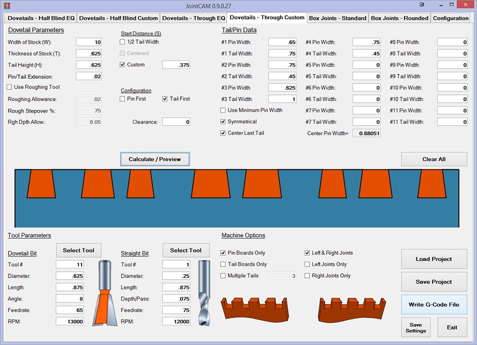477x345 pixels.
Task: Click the right joint board preview image
Action: click(352, 309)
